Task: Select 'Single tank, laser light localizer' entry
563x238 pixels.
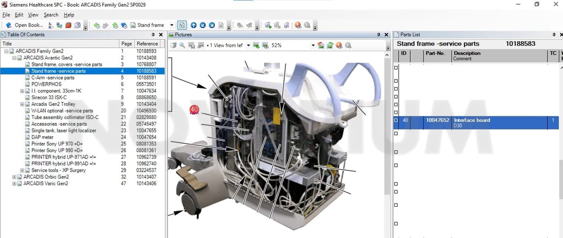Action: [x=64, y=131]
